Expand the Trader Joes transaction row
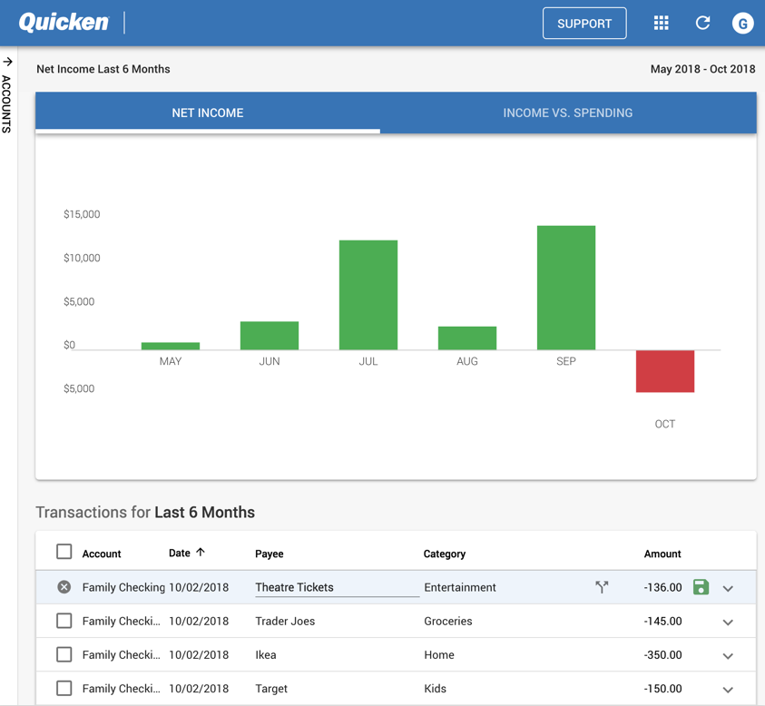The image size is (765, 706). tap(728, 622)
